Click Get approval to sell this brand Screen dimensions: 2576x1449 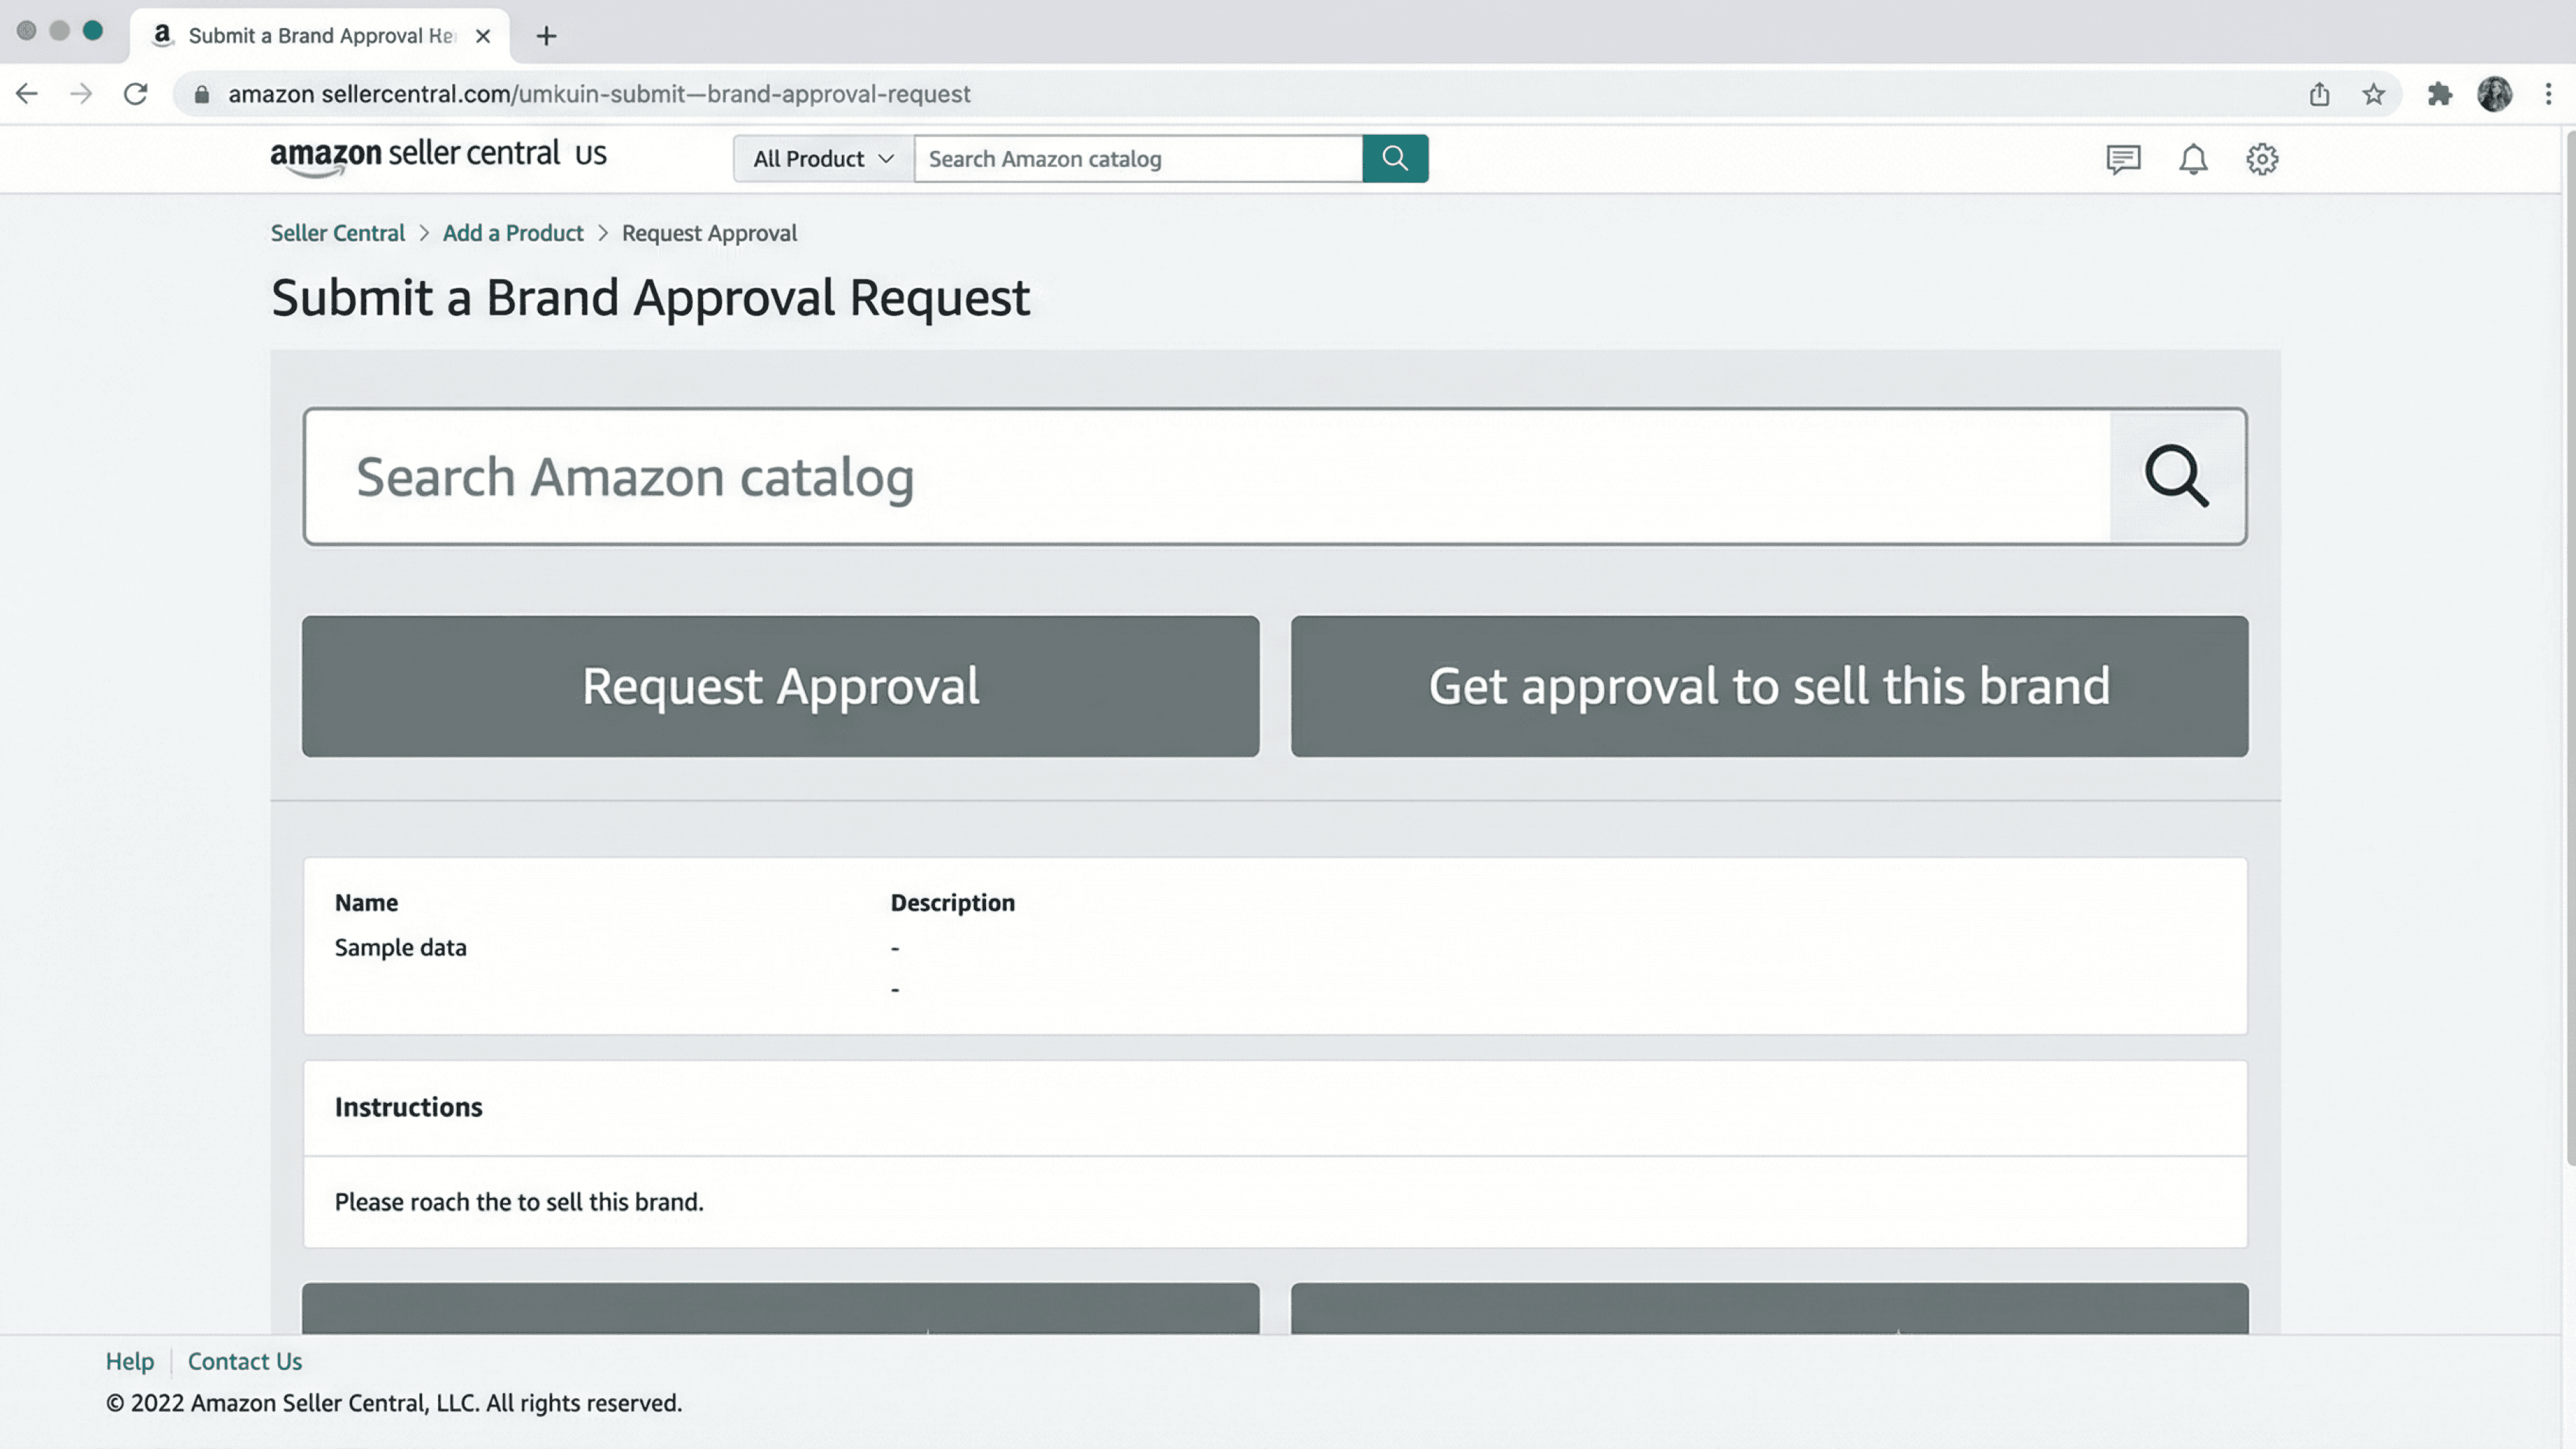click(1768, 686)
